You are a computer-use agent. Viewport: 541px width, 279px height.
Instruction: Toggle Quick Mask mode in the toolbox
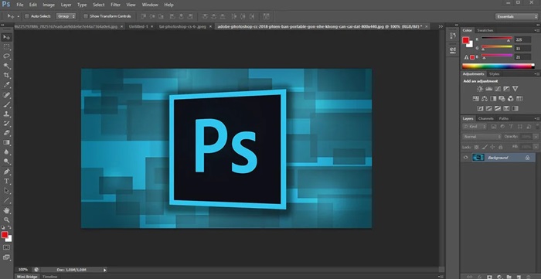click(6, 247)
